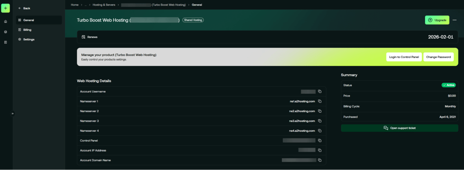
Task: Click the ns3.a2hosting.com text
Action: pos(302,121)
